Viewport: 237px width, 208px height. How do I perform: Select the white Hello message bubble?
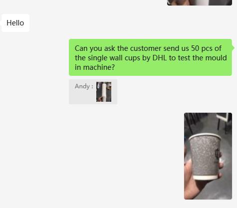[15, 23]
